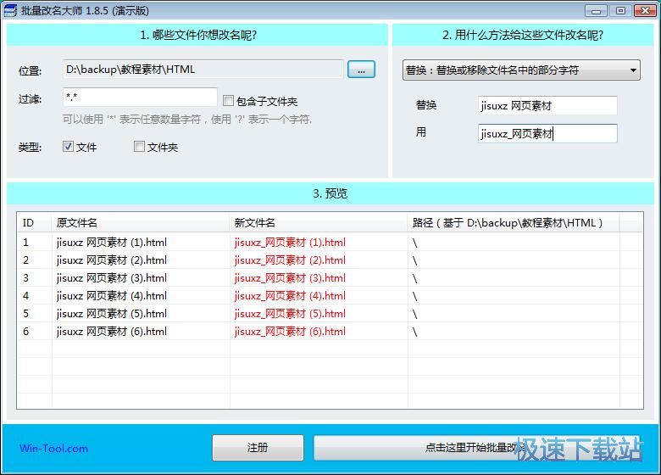Click ID cell 6 in preview list

[x=25, y=331]
